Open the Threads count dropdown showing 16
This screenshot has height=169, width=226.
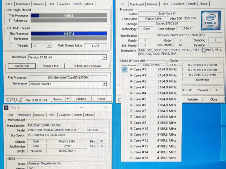point(41,46)
